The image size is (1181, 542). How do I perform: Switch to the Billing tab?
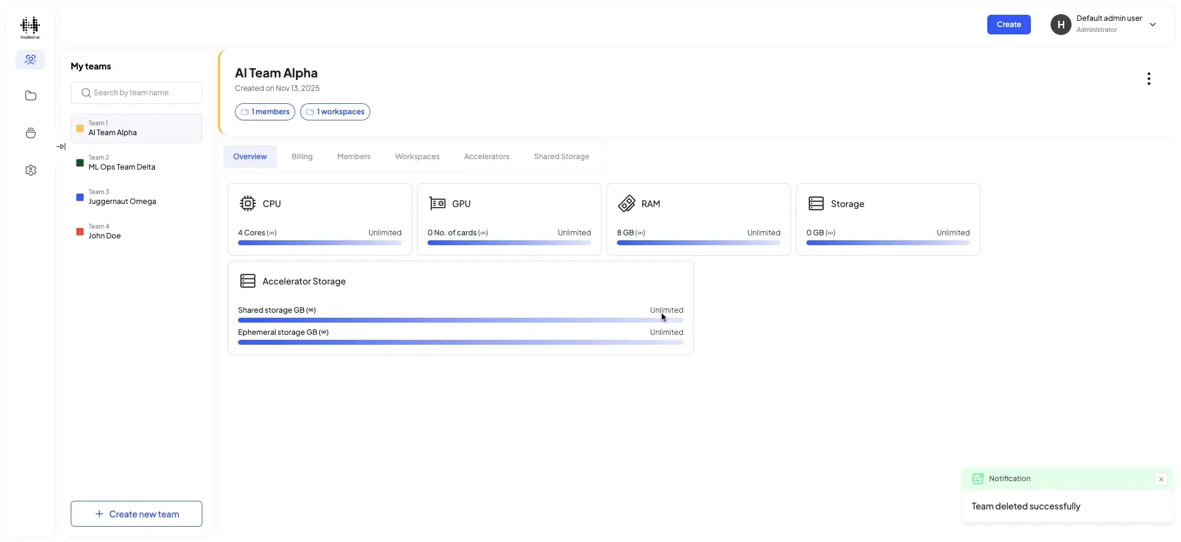302,157
